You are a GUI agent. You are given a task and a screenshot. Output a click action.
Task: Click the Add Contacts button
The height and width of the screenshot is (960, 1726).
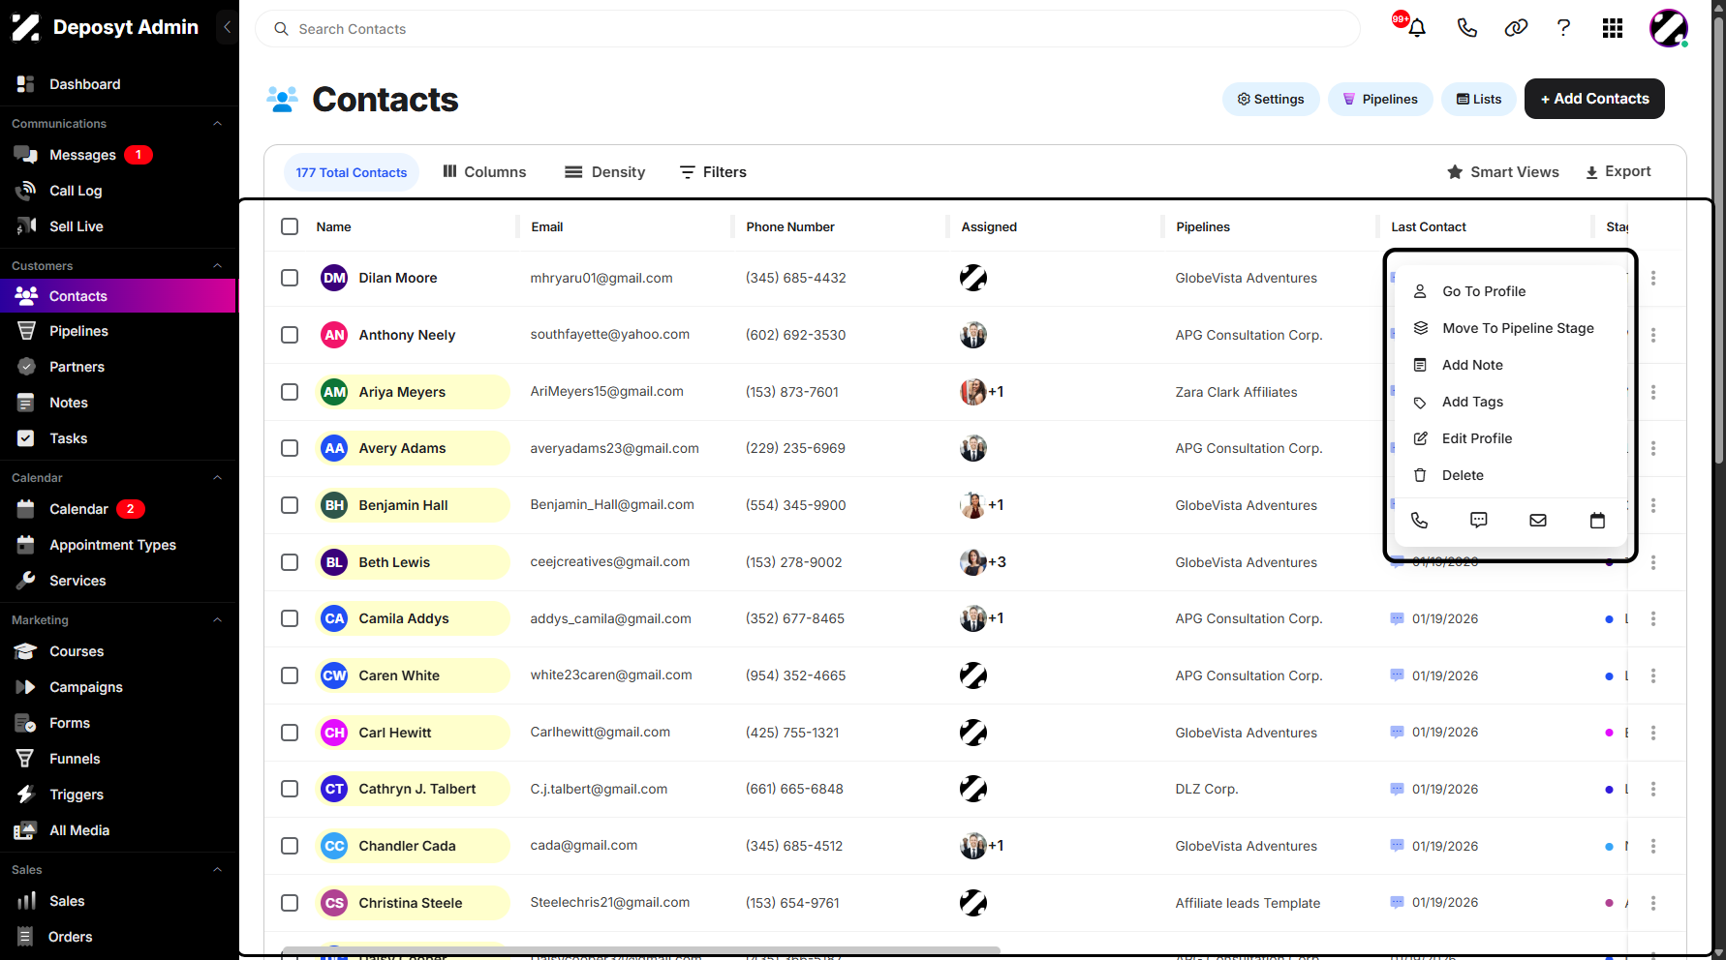click(x=1594, y=99)
